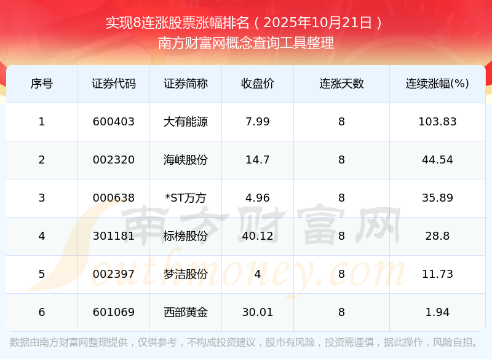Click the 连续涨幅(%) column header
Viewport: 492px width, 359px height.
click(437, 84)
